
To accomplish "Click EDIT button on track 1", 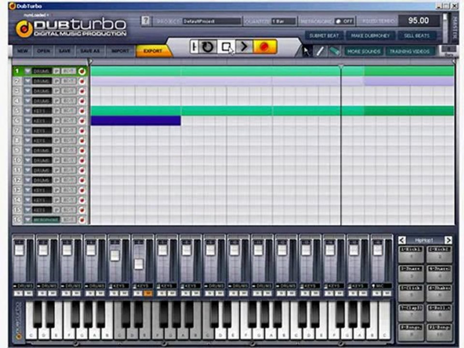I will point(69,72).
